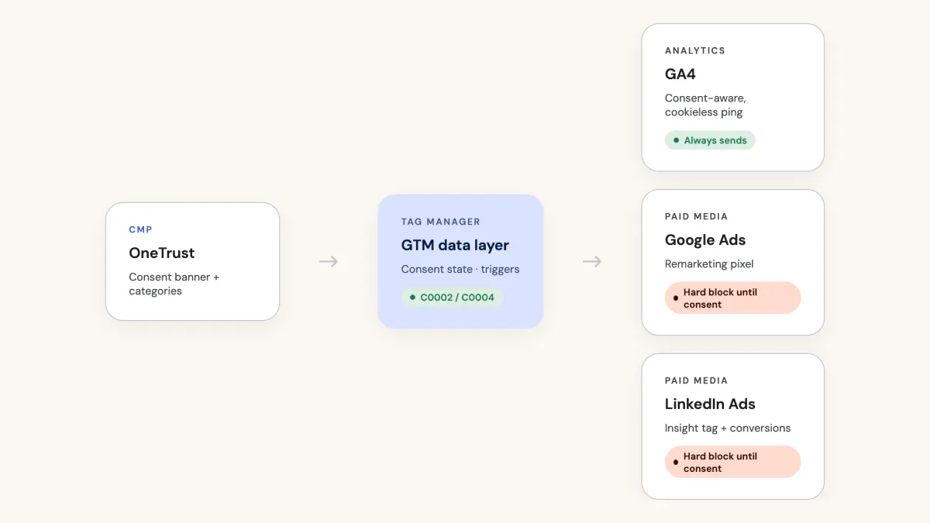
Task: Click the Insight tag + conversions text
Action: [x=728, y=428]
